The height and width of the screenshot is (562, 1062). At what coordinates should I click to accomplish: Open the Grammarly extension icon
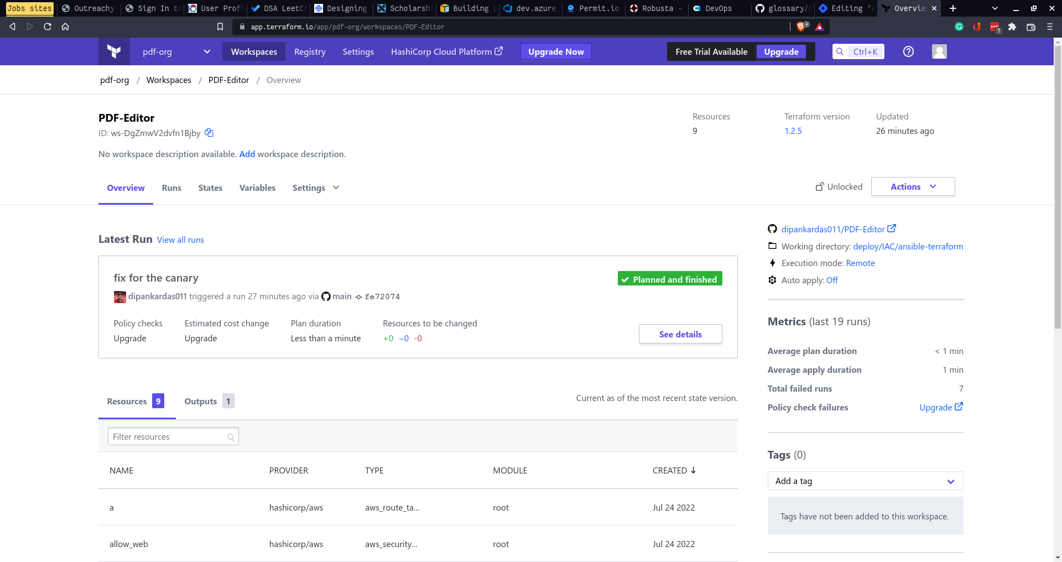(959, 27)
